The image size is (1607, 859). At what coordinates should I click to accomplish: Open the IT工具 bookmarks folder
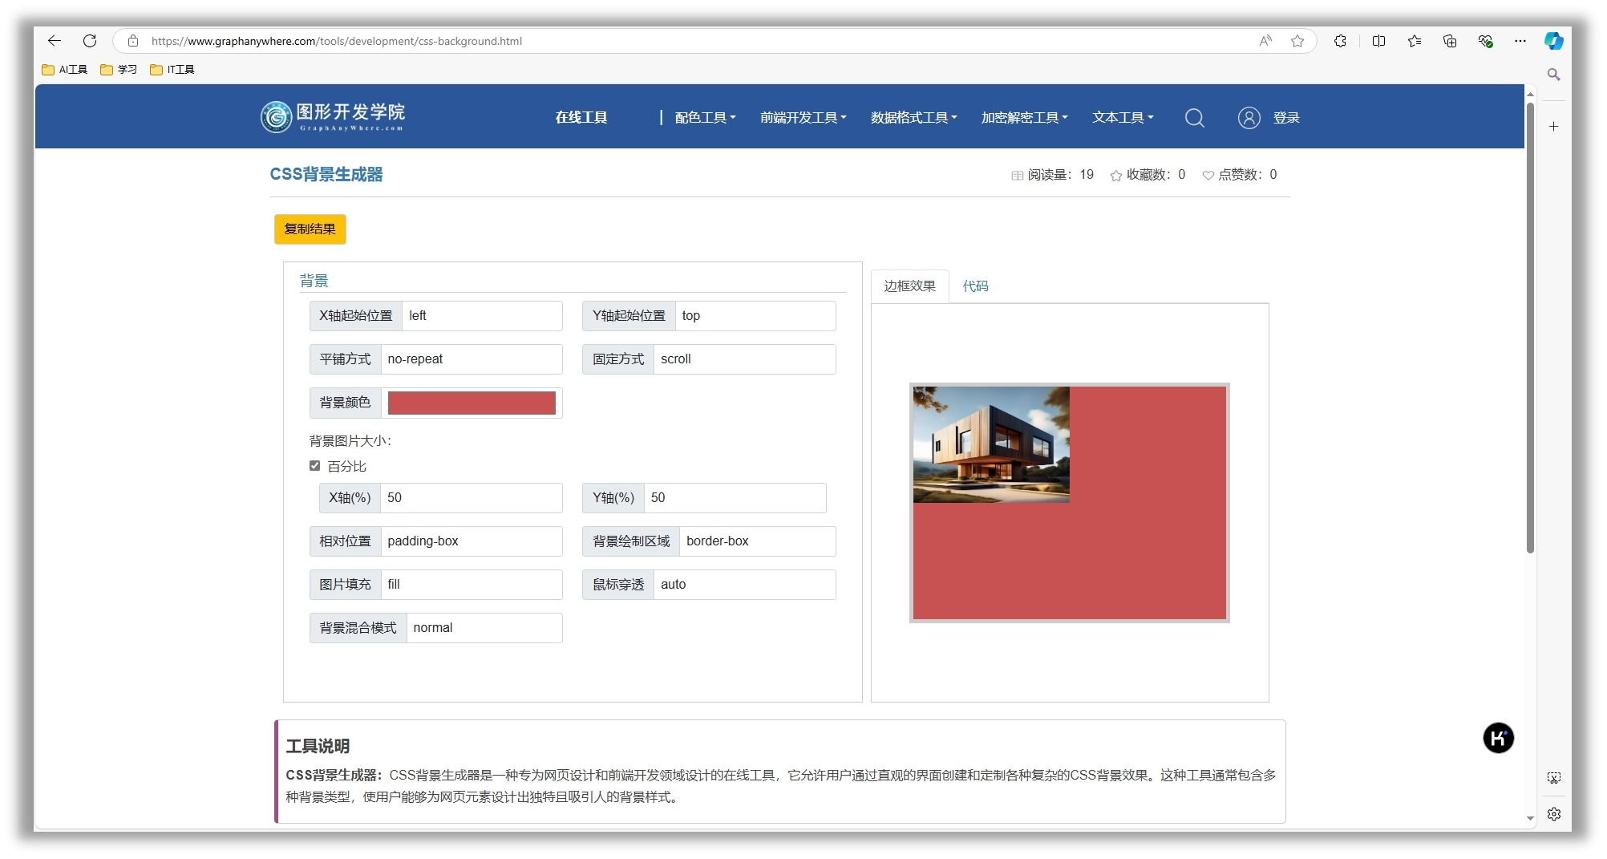click(172, 70)
